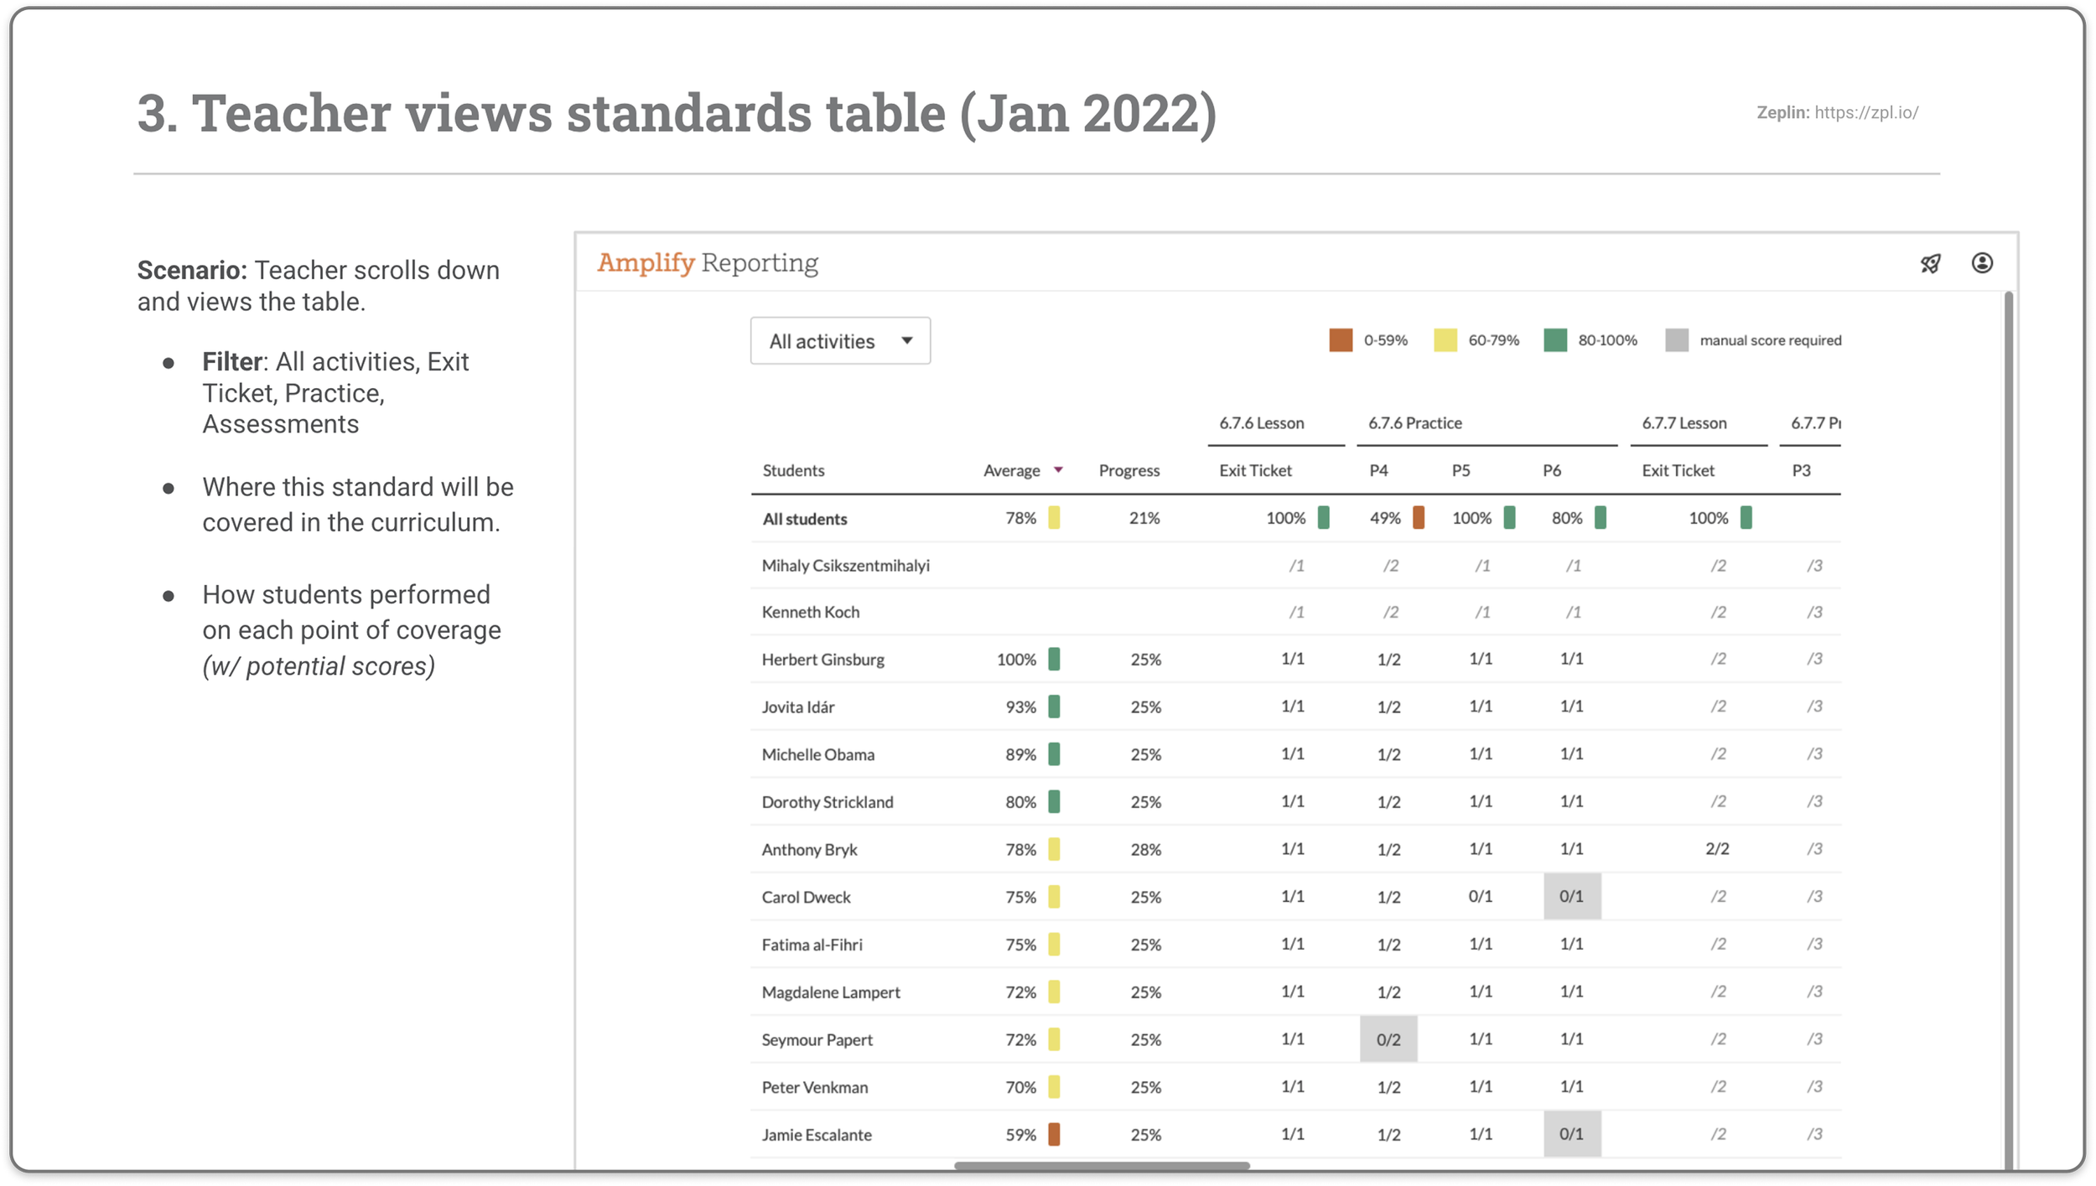Select the 6.7.6 Lesson column group
Screen dimensions: 2096x1186
coord(1261,423)
